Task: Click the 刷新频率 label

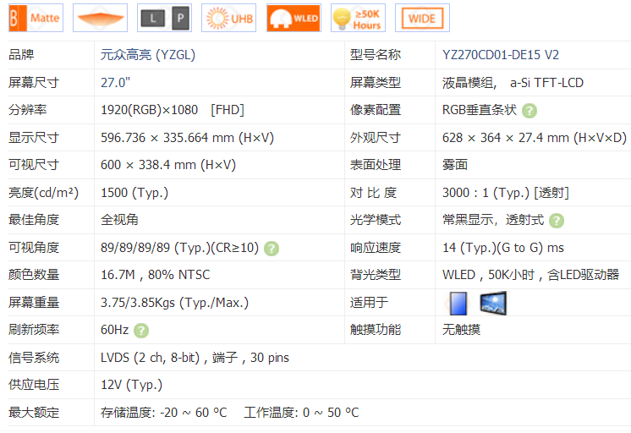Action: tap(34, 330)
